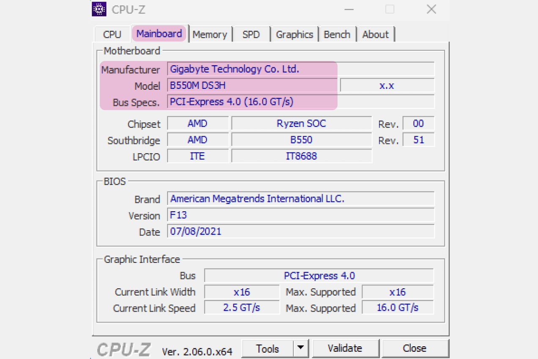The height and width of the screenshot is (359, 538).
Task: Switch to the Bench tab
Action: tap(337, 34)
